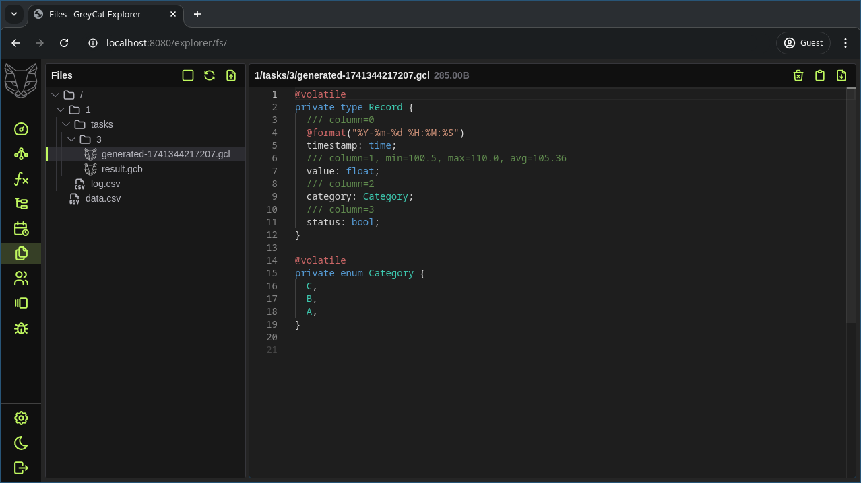Click 'timestamp: time;' on line 5
Screen dimensions: 861x483
point(352,145)
